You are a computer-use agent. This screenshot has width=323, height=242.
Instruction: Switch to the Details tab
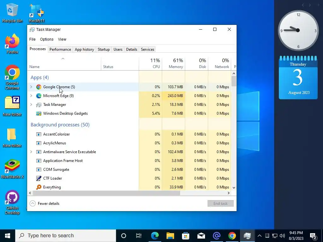(132, 49)
